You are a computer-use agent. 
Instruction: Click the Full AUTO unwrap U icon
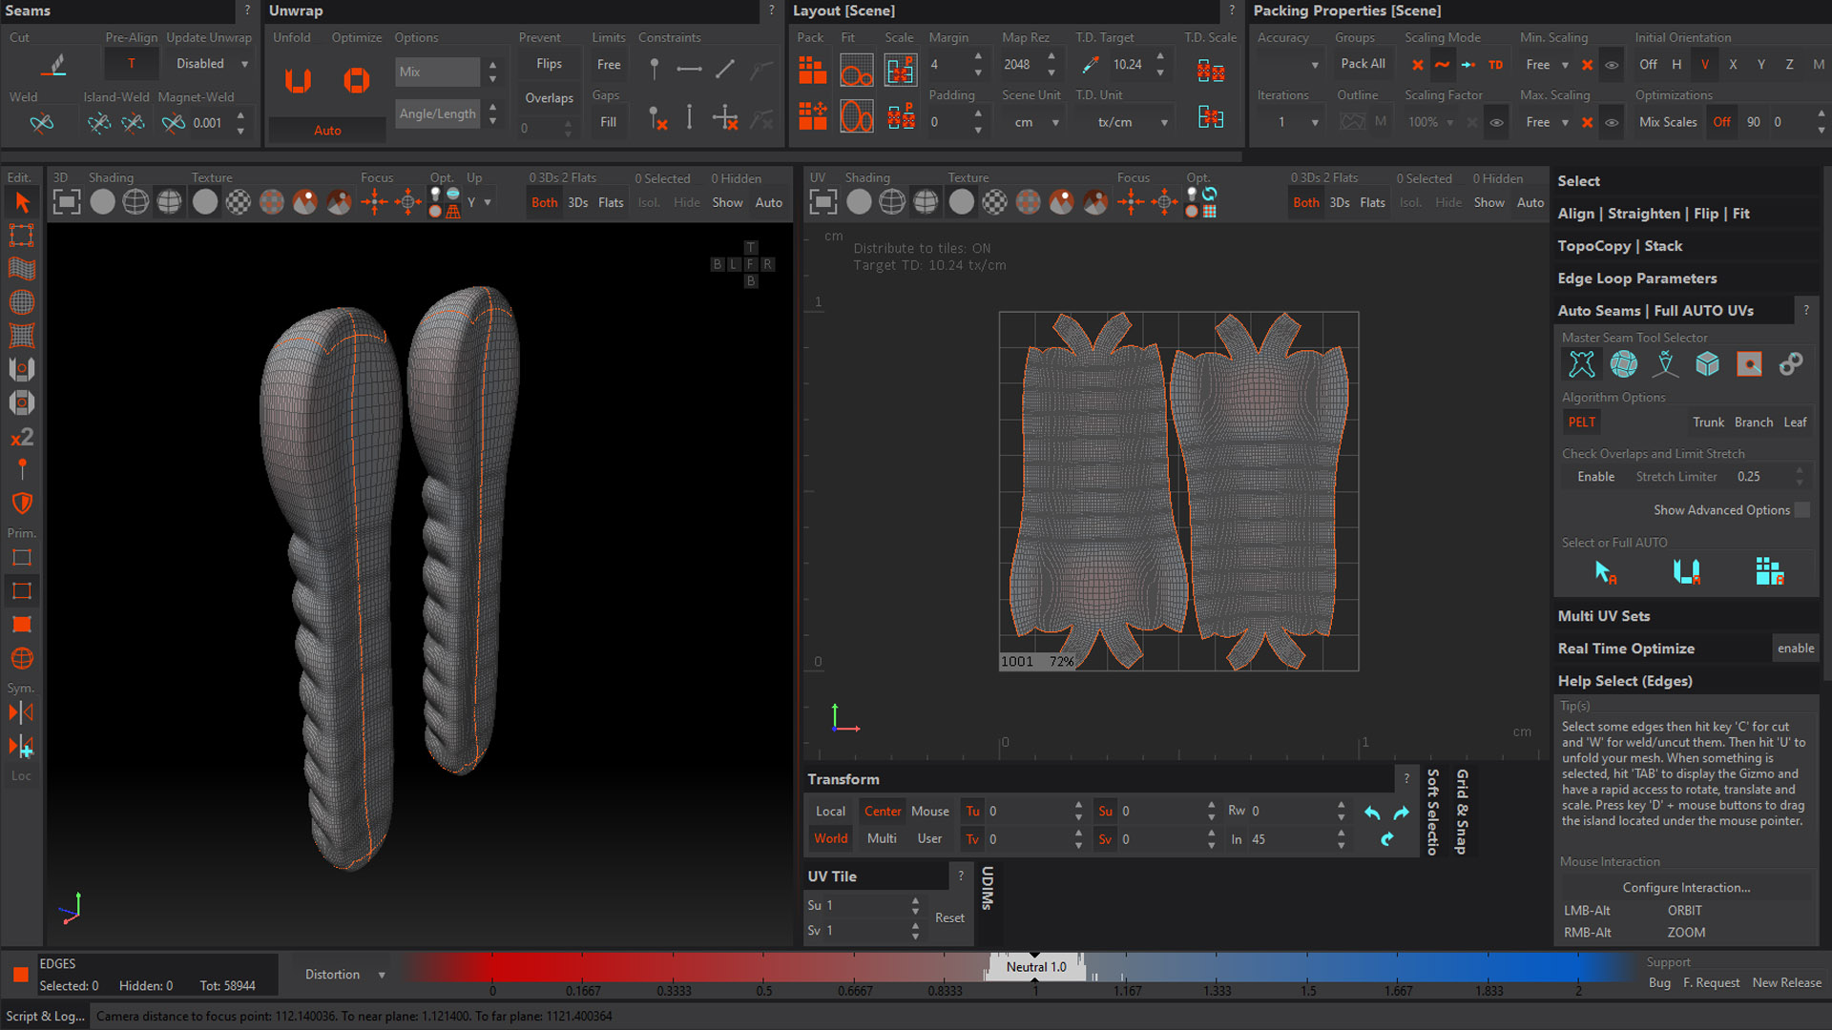1686,571
